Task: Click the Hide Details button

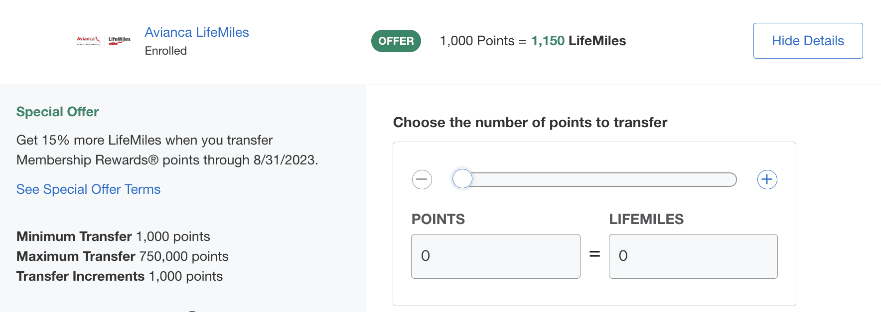Action: (x=808, y=41)
